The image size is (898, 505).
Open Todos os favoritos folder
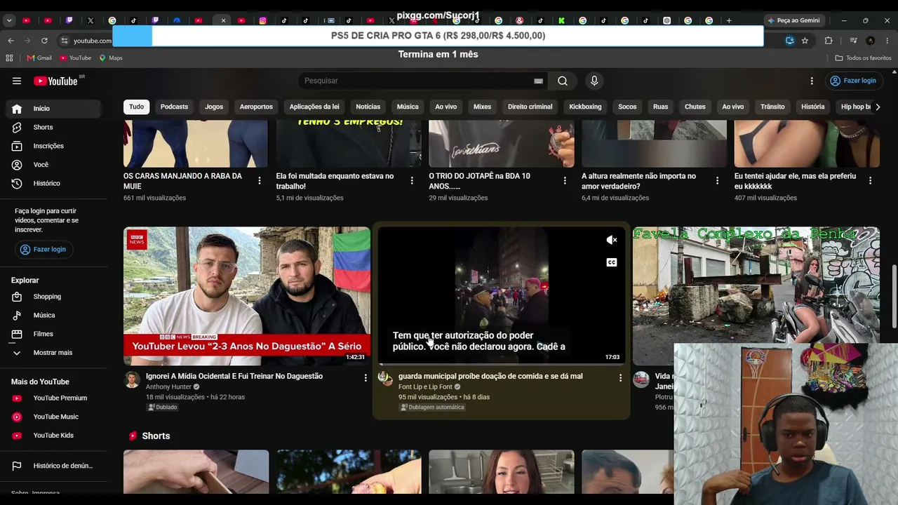click(864, 58)
